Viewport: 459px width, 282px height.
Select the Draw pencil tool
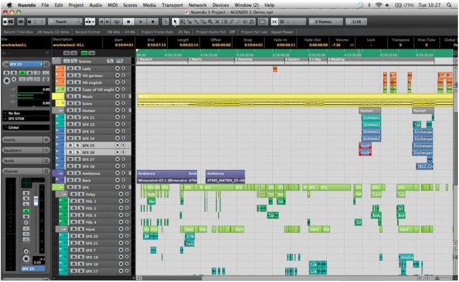point(231,22)
